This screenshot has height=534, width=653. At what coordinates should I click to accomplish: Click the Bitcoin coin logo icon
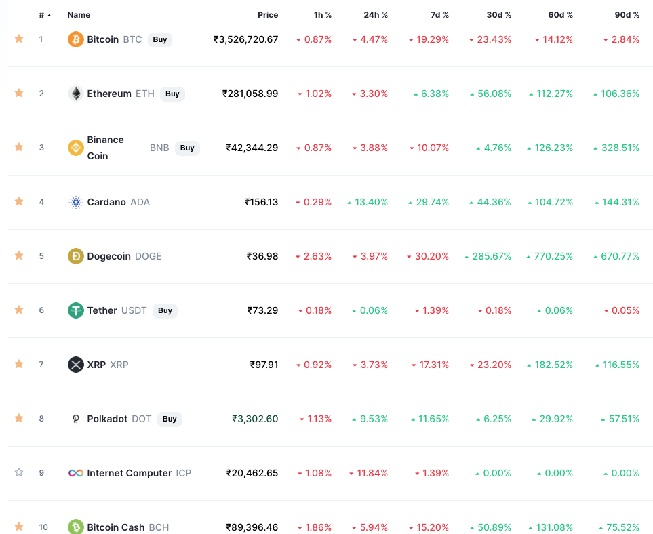click(76, 39)
